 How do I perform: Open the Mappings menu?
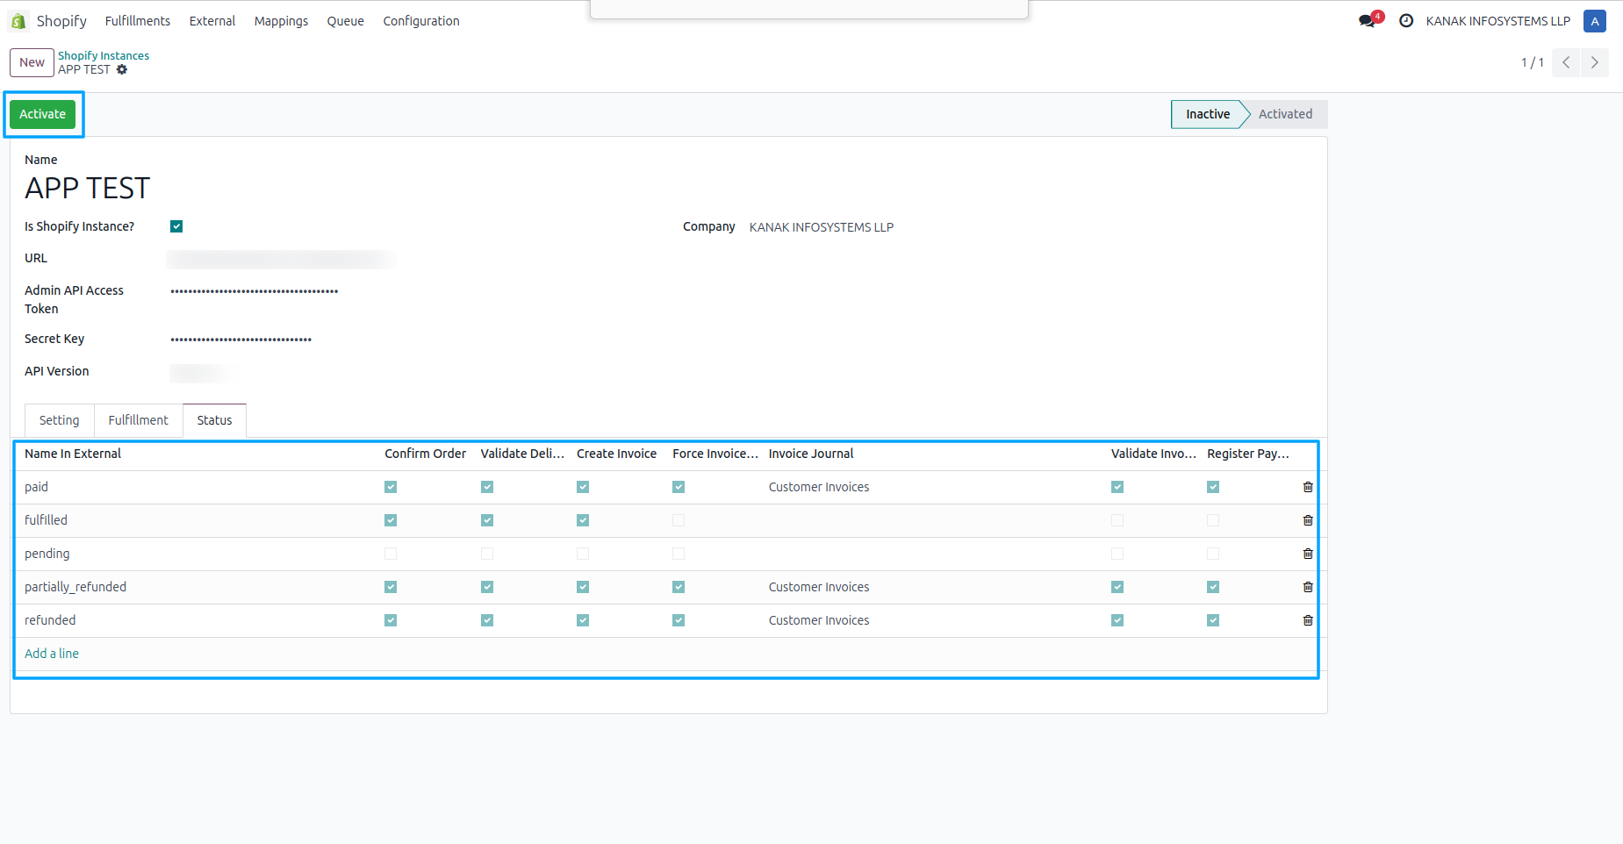pyautogui.click(x=281, y=21)
